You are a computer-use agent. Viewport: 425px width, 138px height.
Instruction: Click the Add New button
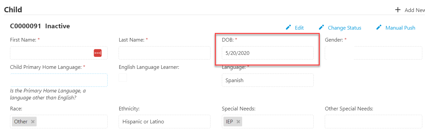(x=410, y=10)
